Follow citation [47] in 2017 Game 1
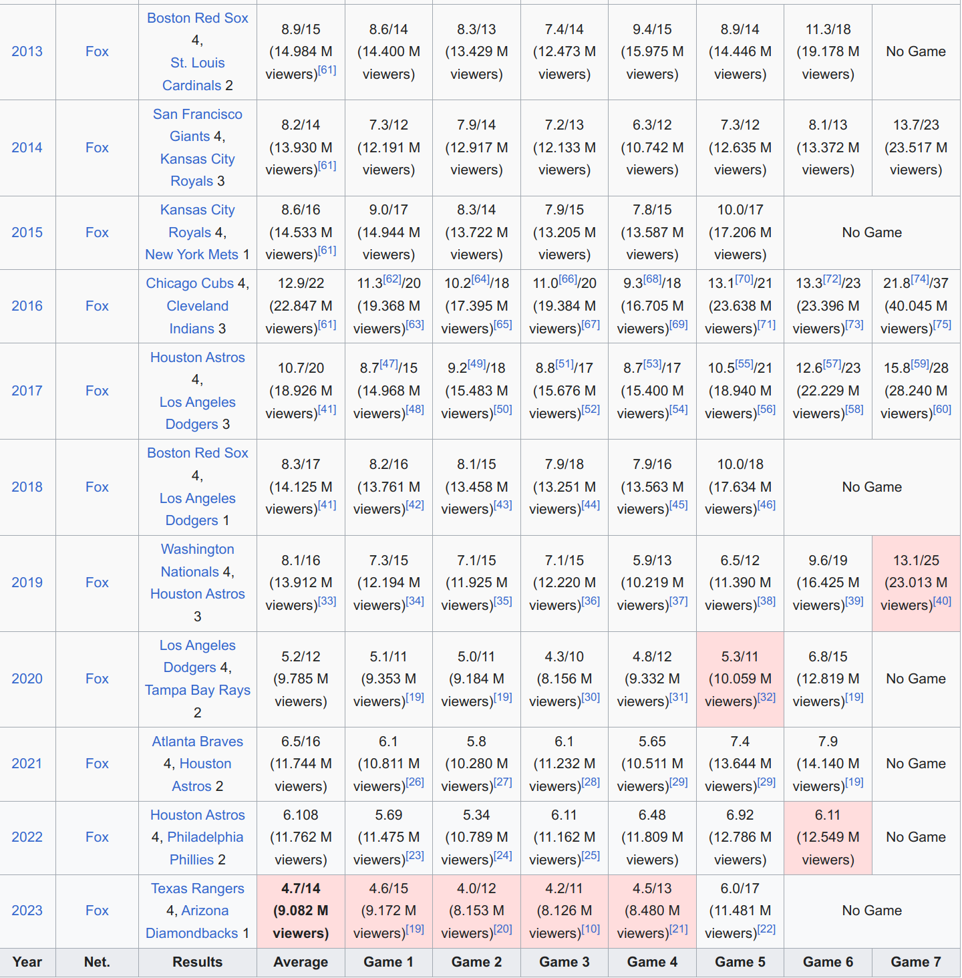 tap(389, 363)
